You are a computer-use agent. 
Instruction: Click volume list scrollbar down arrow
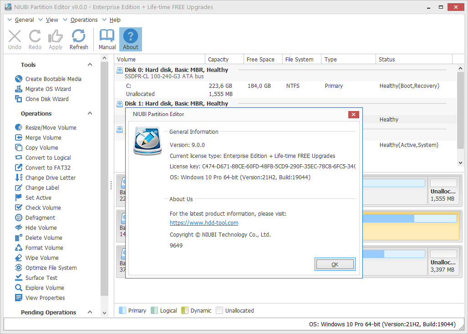pos(460,163)
